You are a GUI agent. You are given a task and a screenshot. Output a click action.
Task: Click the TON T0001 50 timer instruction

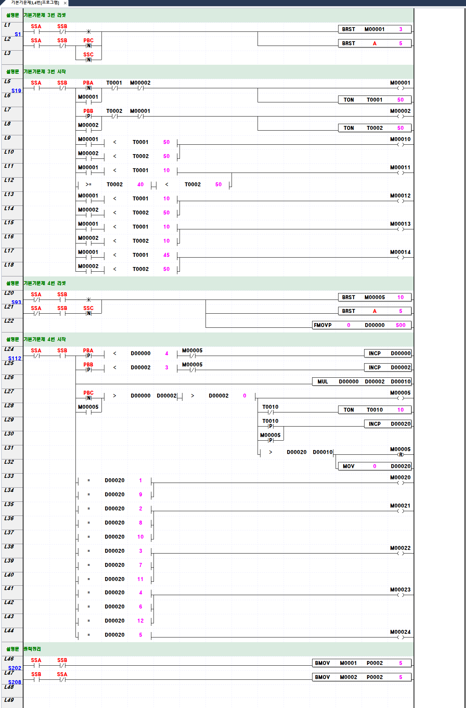(375, 100)
